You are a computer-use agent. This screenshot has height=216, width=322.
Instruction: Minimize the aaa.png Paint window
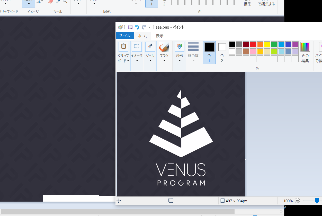308,27
